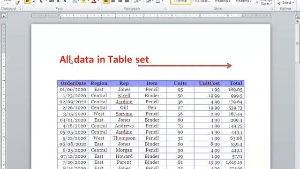Image resolution: width=300 pixels, height=169 pixels.
Task: Open the Font dialog launcher
Action: [98, 9]
